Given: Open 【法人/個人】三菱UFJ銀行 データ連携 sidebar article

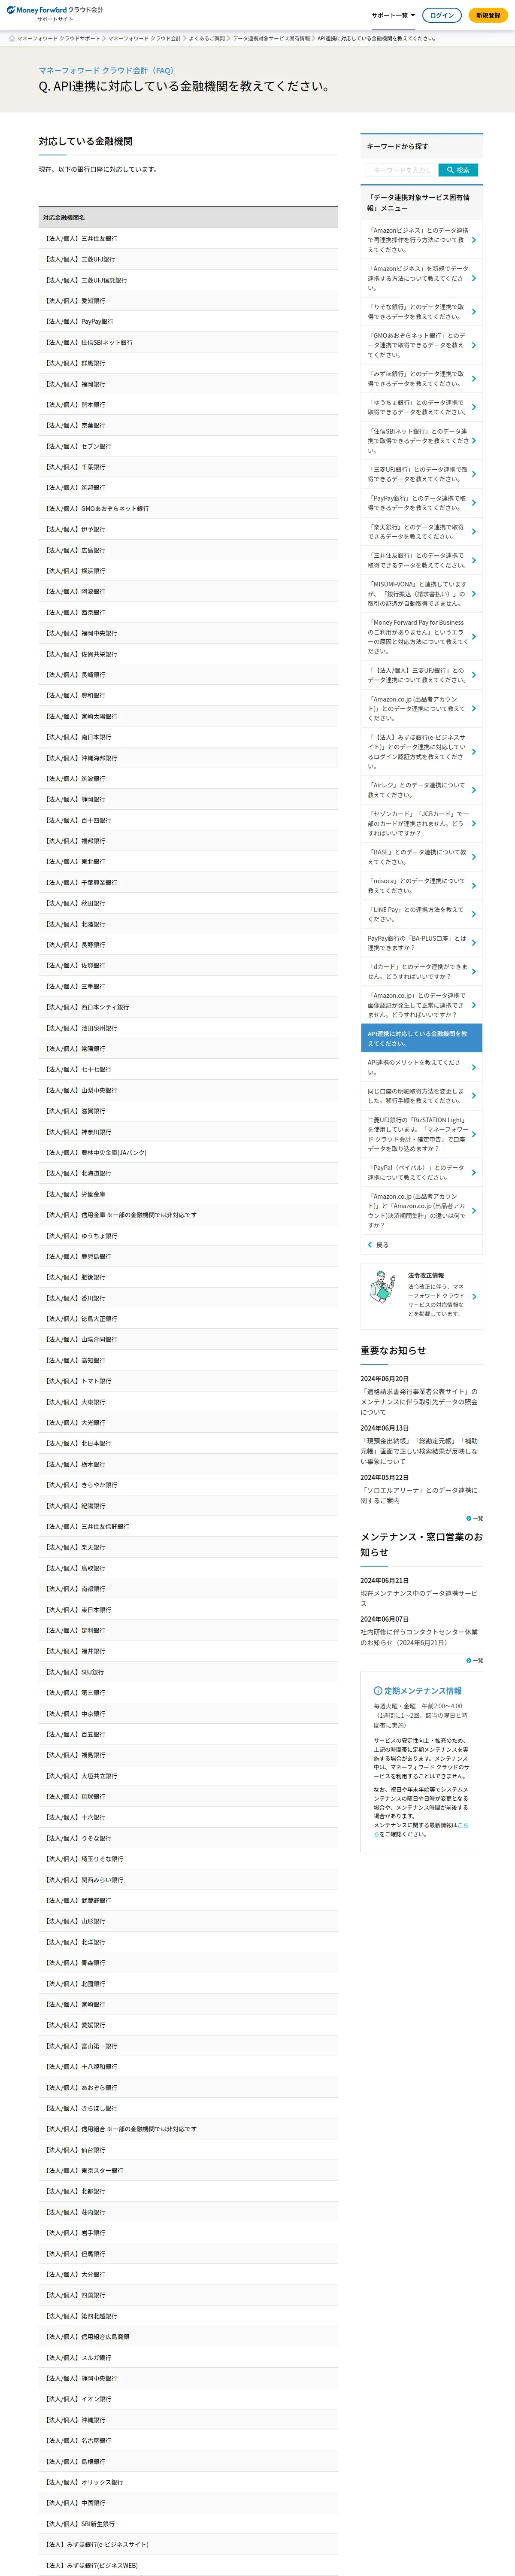Looking at the screenshot, I should coord(421,675).
